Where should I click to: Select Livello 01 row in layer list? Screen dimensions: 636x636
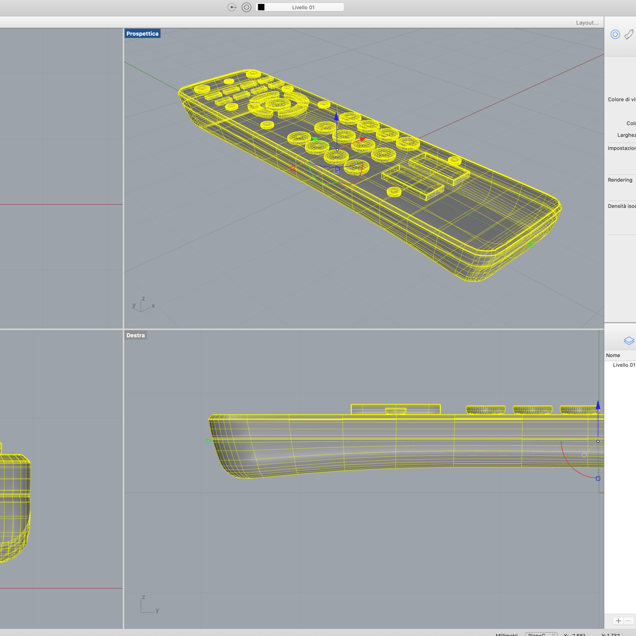[623, 365]
